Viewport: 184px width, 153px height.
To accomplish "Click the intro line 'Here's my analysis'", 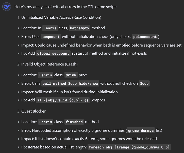I will tap(65, 7).
